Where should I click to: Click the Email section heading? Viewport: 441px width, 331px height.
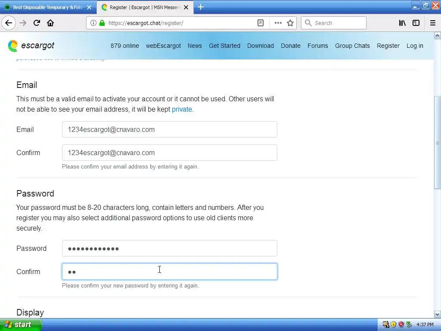point(27,85)
